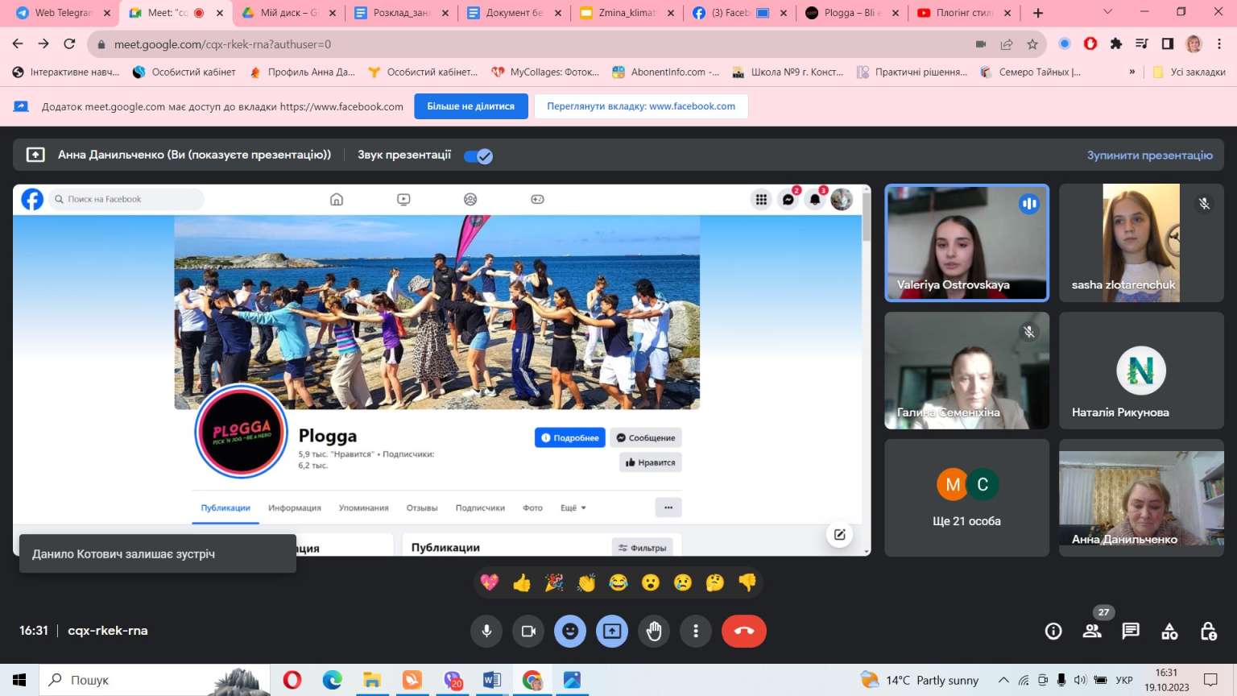Show the participants list icon
This screenshot has height=696, width=1237.
(1092, 632)
